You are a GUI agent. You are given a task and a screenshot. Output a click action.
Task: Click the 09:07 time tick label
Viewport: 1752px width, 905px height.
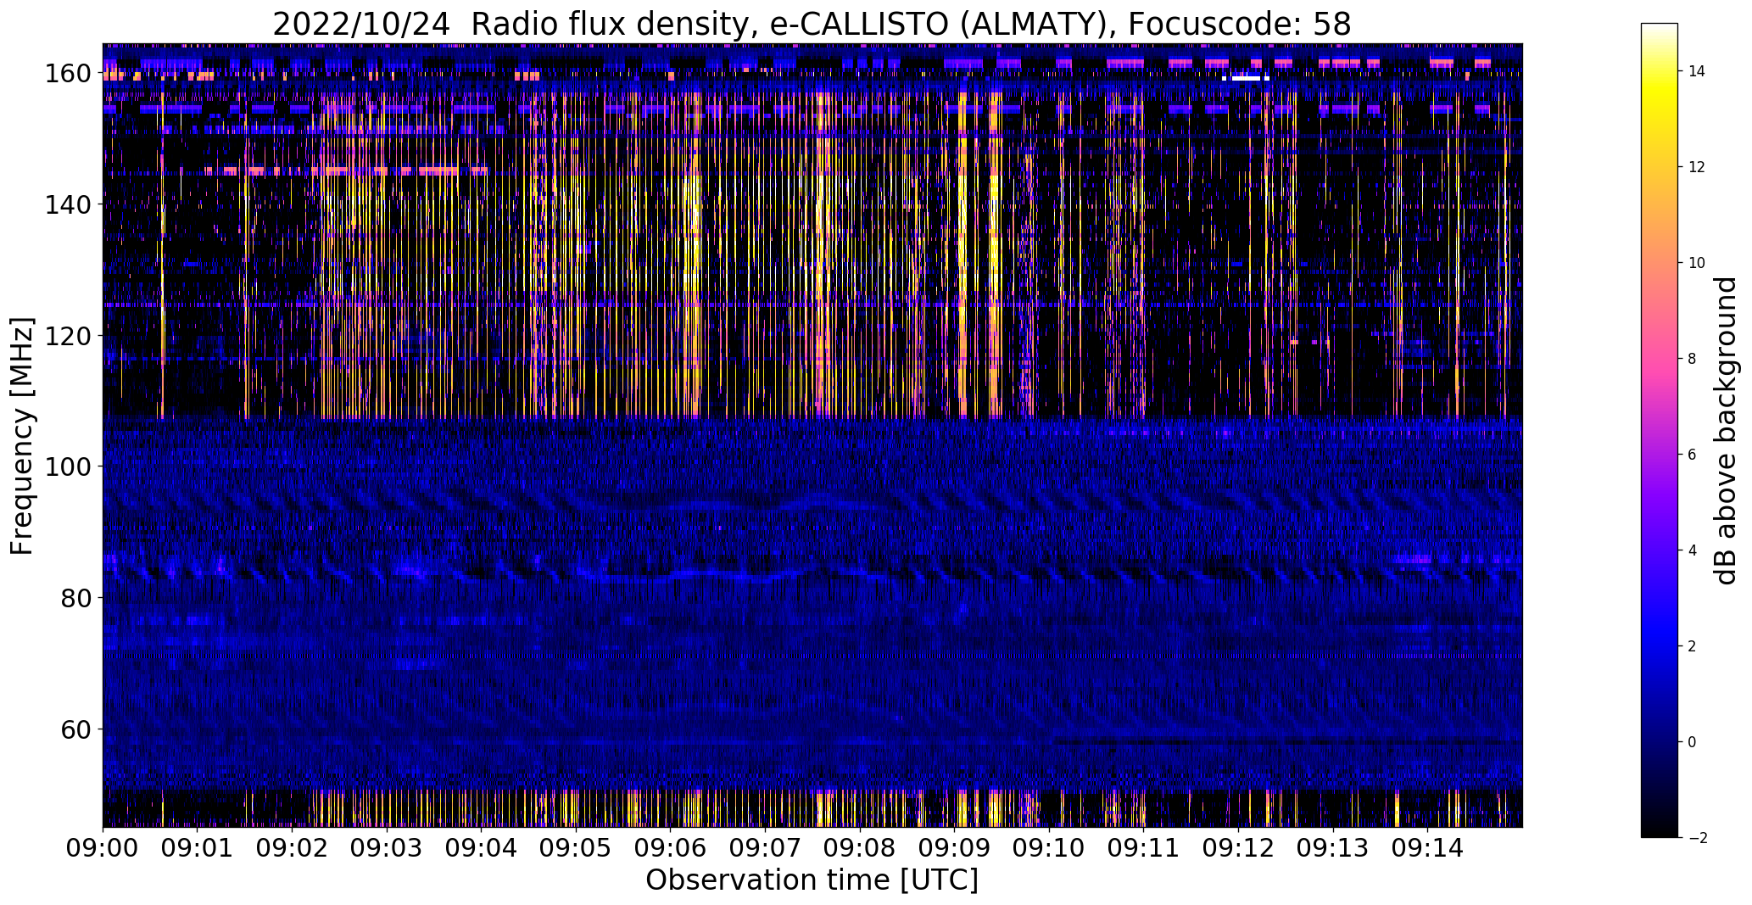pos(765,848)
